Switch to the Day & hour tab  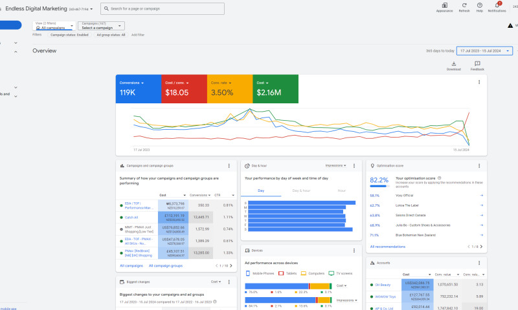coord(301,191)
